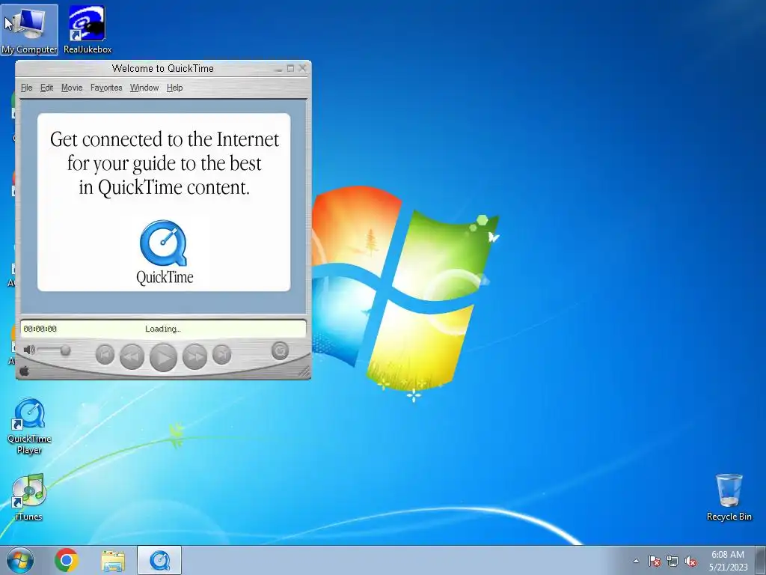Image resolution: width=766 pixels, height=575 pixels.
Task: Adjust the QuickTime volume slider knob
Action: point(65,350)
